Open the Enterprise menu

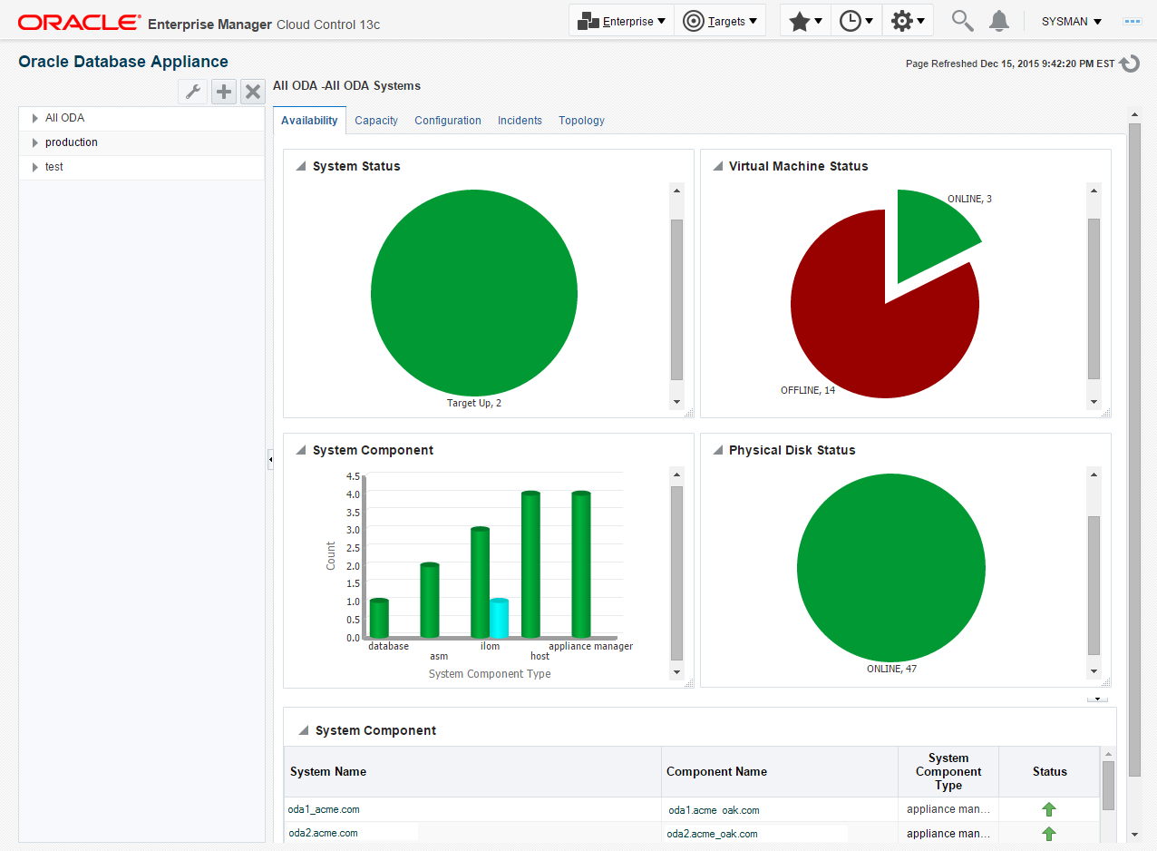(621, 21)
